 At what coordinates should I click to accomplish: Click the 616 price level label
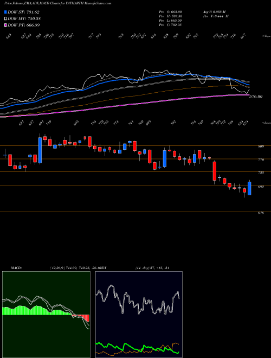[x=261, y=213]
